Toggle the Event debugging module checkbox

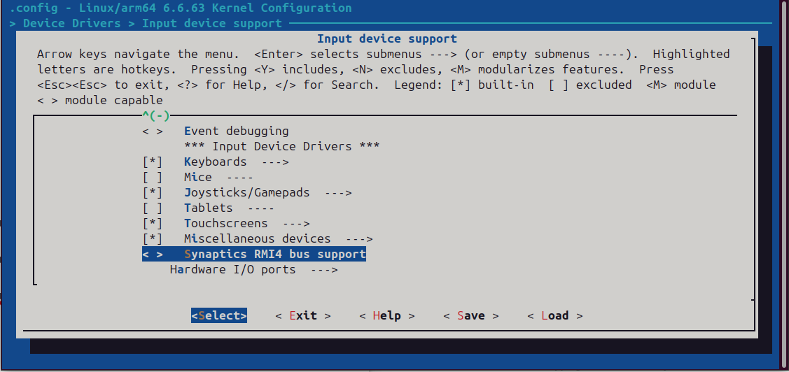pyautogui.click(x=153, y=131)
